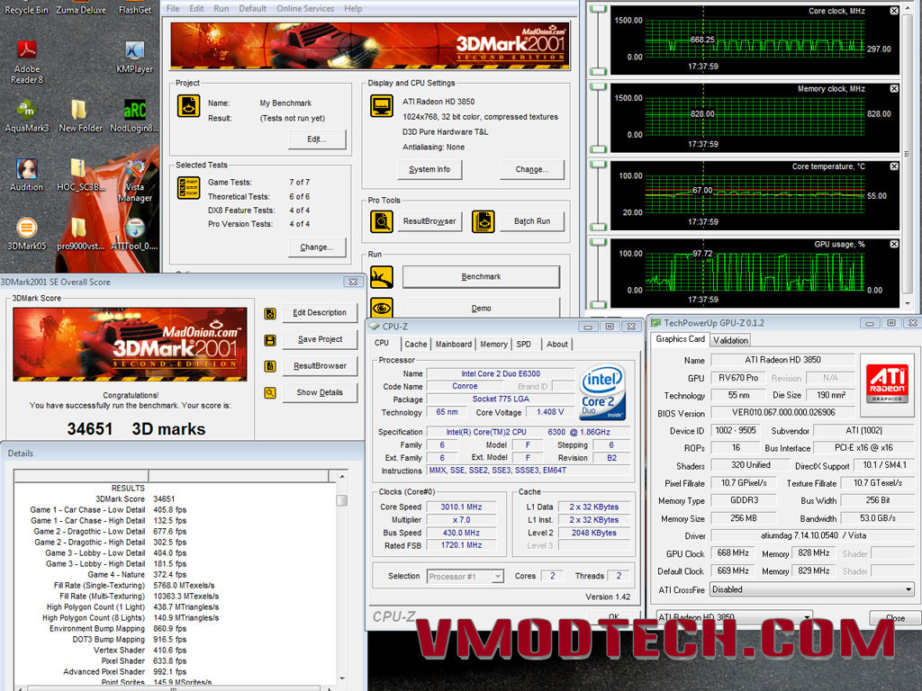Screen dimensions: 922x691
Task: Click the monitoring graphs panel scrollbar
Action: point(908,154)
